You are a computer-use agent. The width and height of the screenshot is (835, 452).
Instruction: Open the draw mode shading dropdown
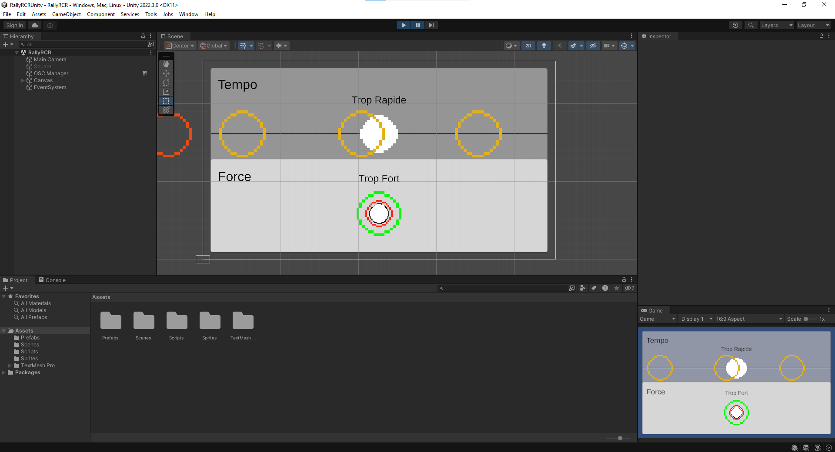click(x=511, y=46)
